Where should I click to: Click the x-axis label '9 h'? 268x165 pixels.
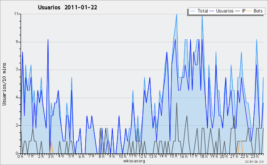pyautogui.click(x=112, y=157)
